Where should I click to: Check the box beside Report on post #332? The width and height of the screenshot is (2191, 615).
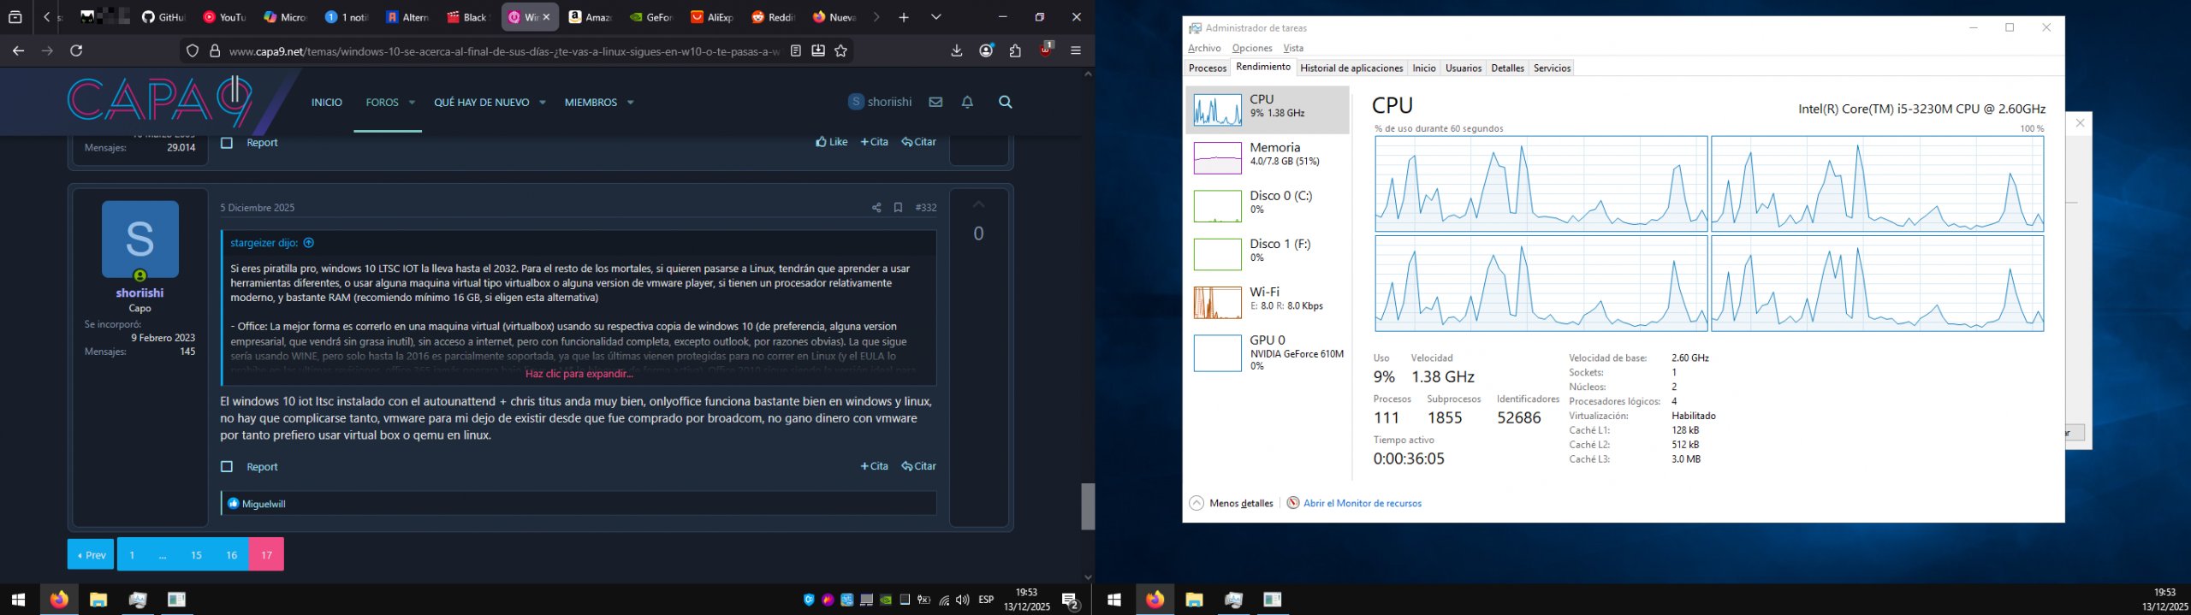(227, 467)
